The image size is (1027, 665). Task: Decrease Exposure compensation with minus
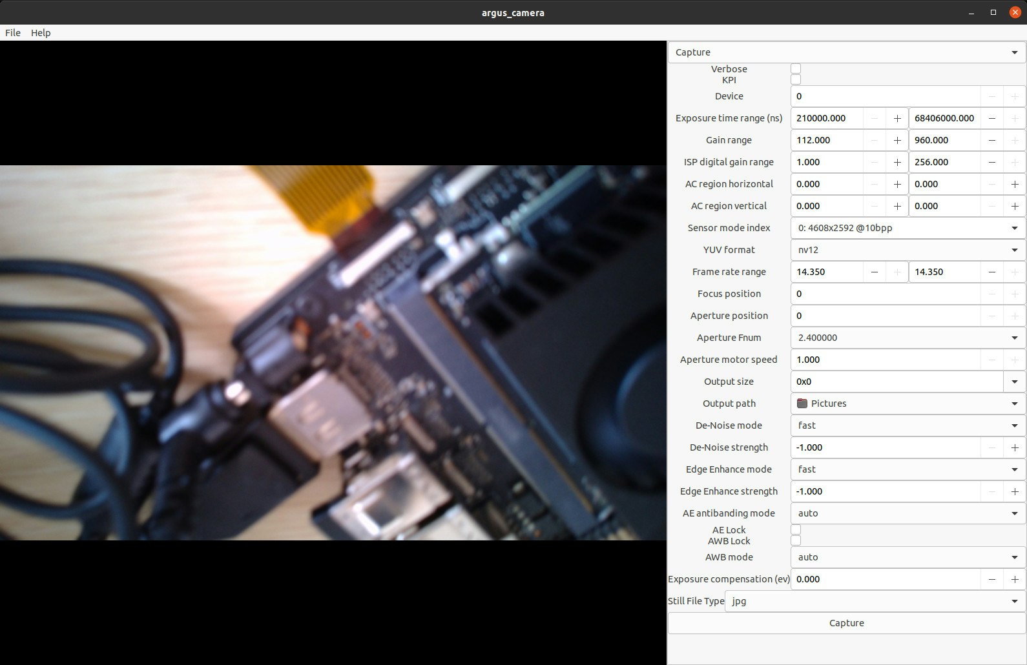tap(992, 579)
